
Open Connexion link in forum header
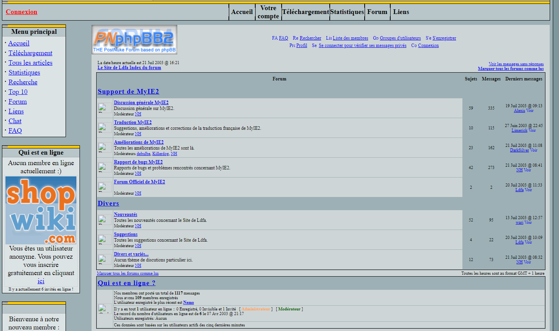tap(428, 45)
